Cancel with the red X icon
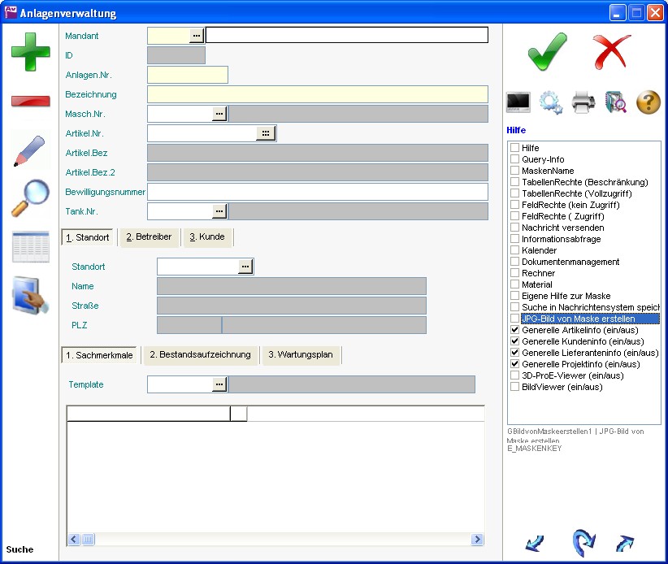Image resolution: width=668 pixels, height=564 pixels. 611,52
